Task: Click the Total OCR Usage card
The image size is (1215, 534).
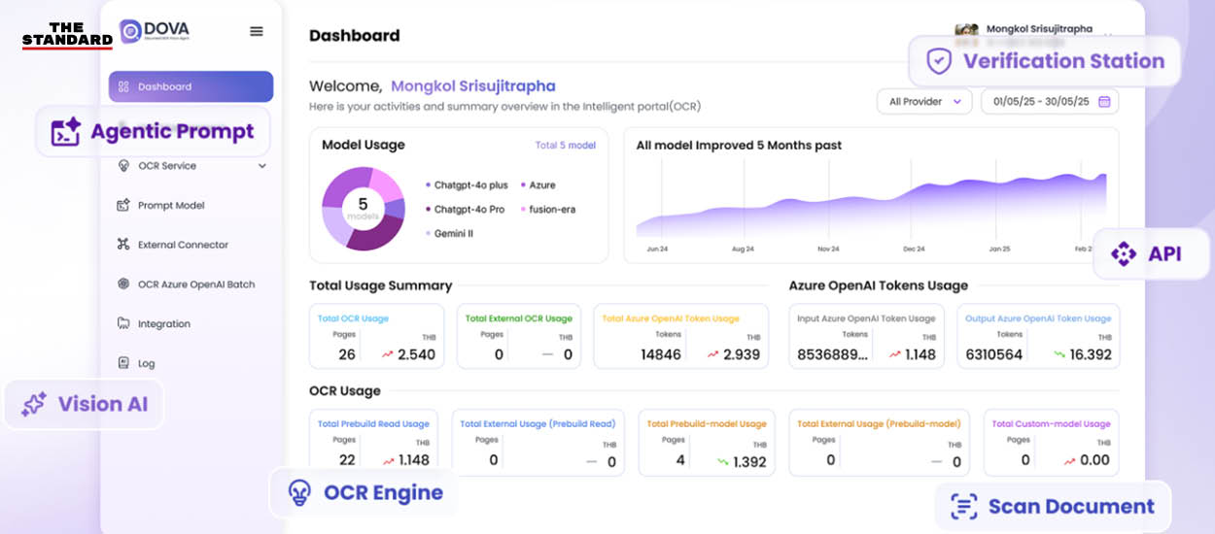Action: click(x=376, y=337)
